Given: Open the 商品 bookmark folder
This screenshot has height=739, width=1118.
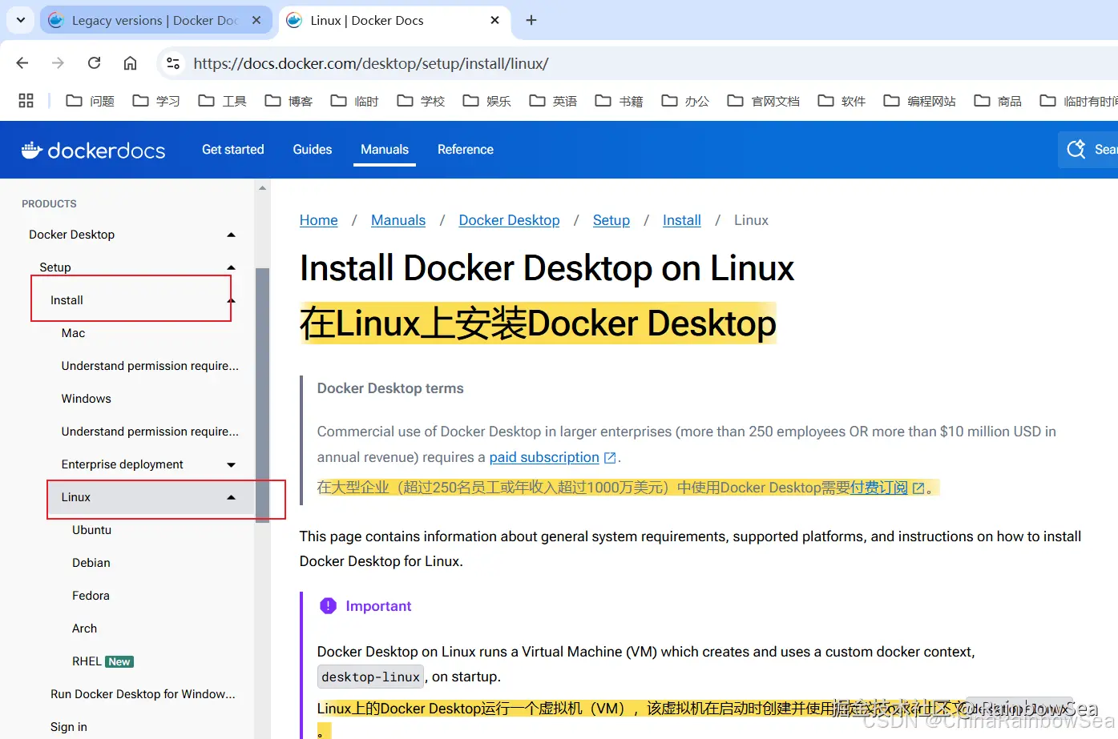Looking at the screenshot, I should tap(998, 101).
